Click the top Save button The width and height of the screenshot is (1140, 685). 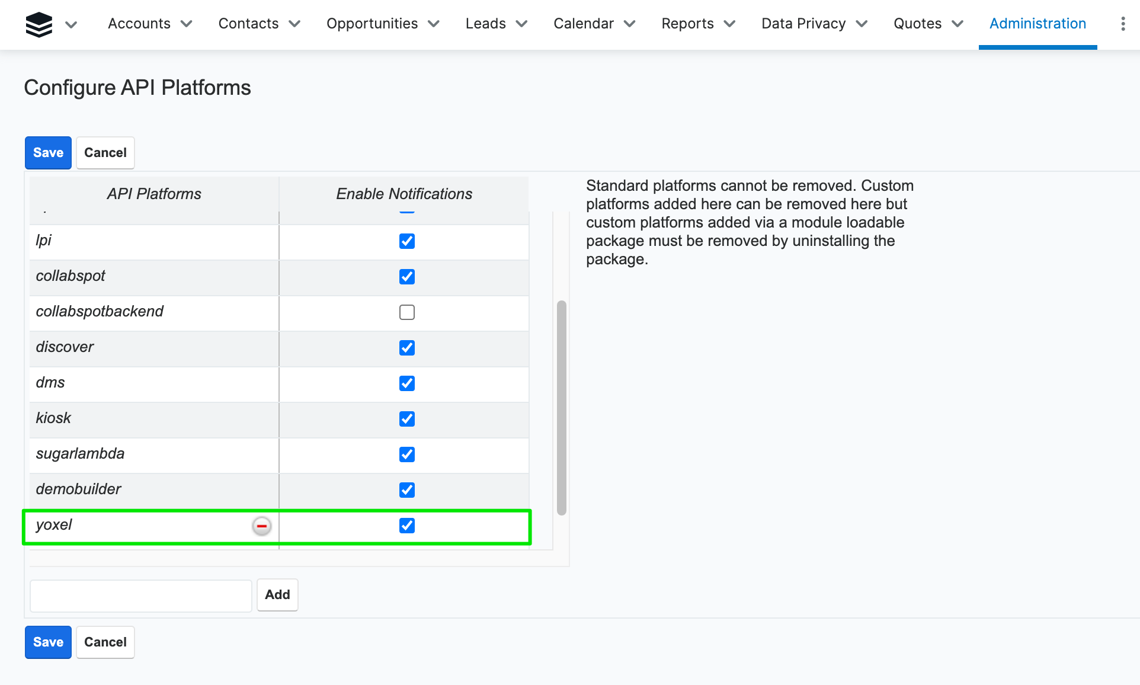click(x=48, y=153)
